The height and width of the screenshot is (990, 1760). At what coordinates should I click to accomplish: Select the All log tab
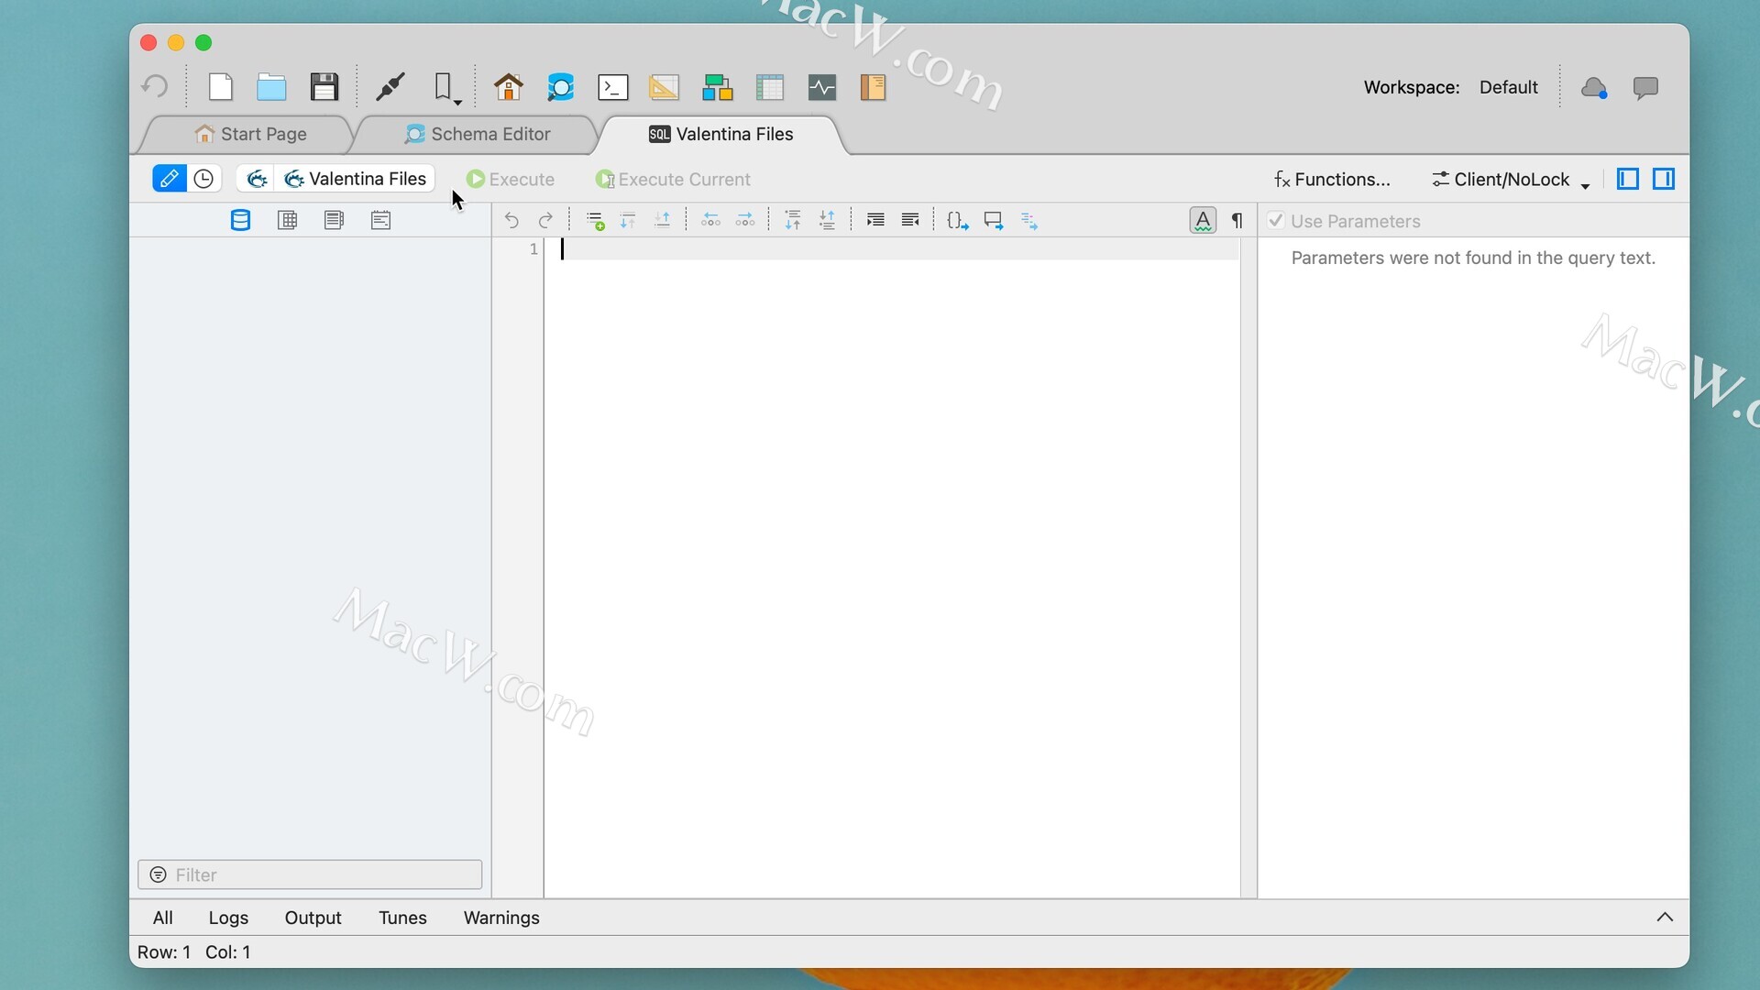point(162,918)
